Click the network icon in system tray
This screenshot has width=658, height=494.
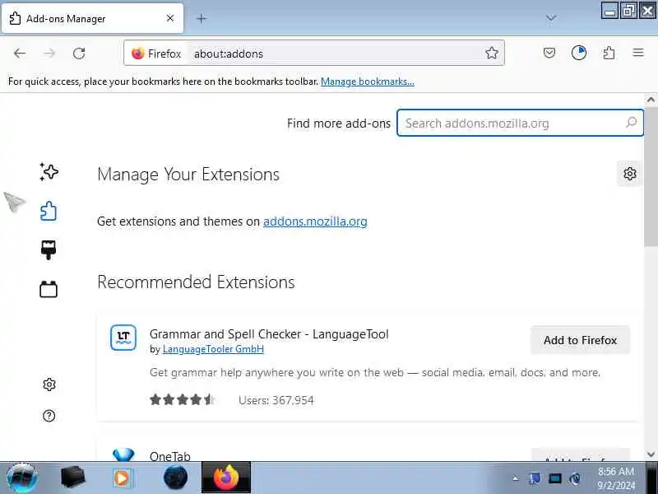pos(554,478)
